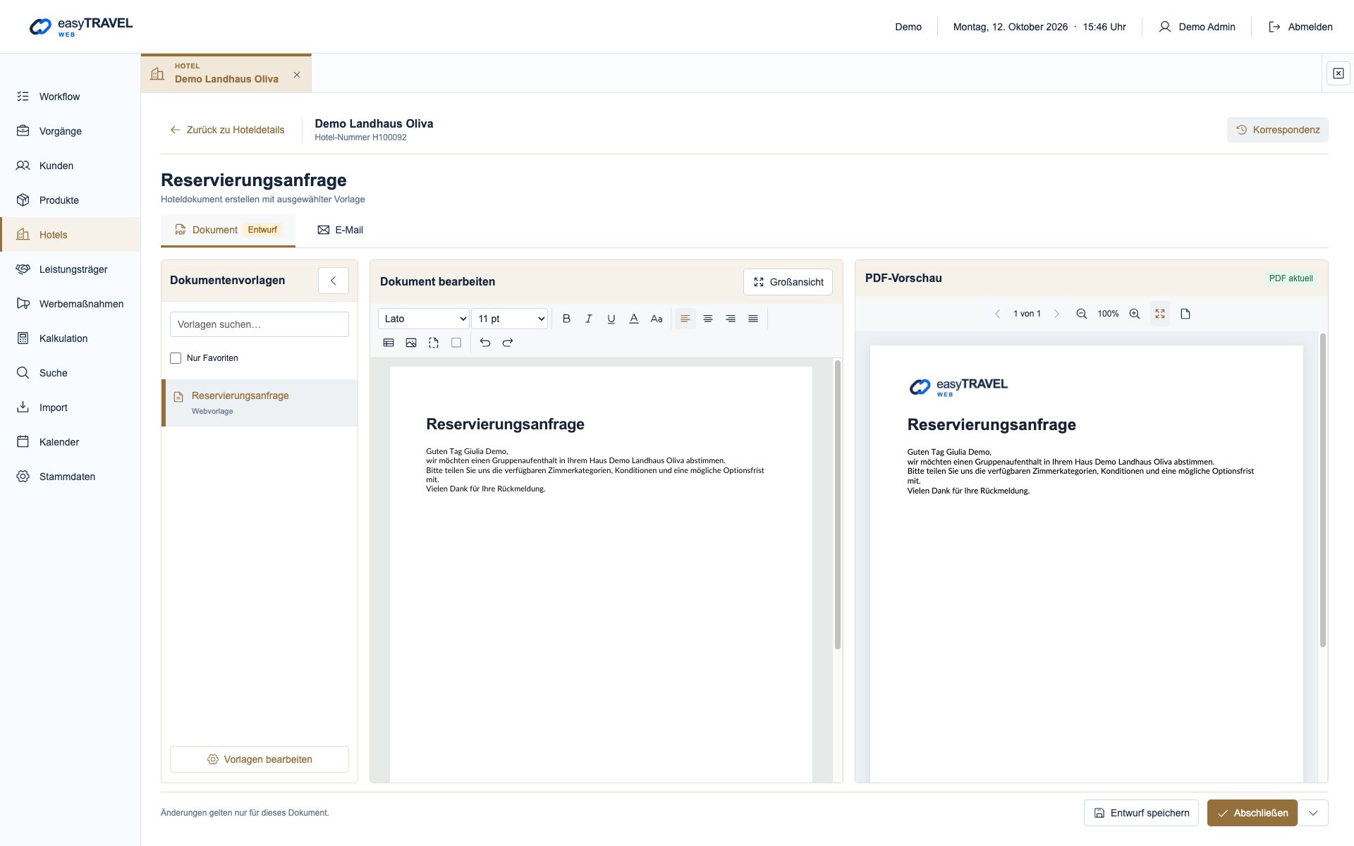Viewport: 1354px width, 846px height.
Task: Expand options next to Abschließen button
Action: point(1313,813)
